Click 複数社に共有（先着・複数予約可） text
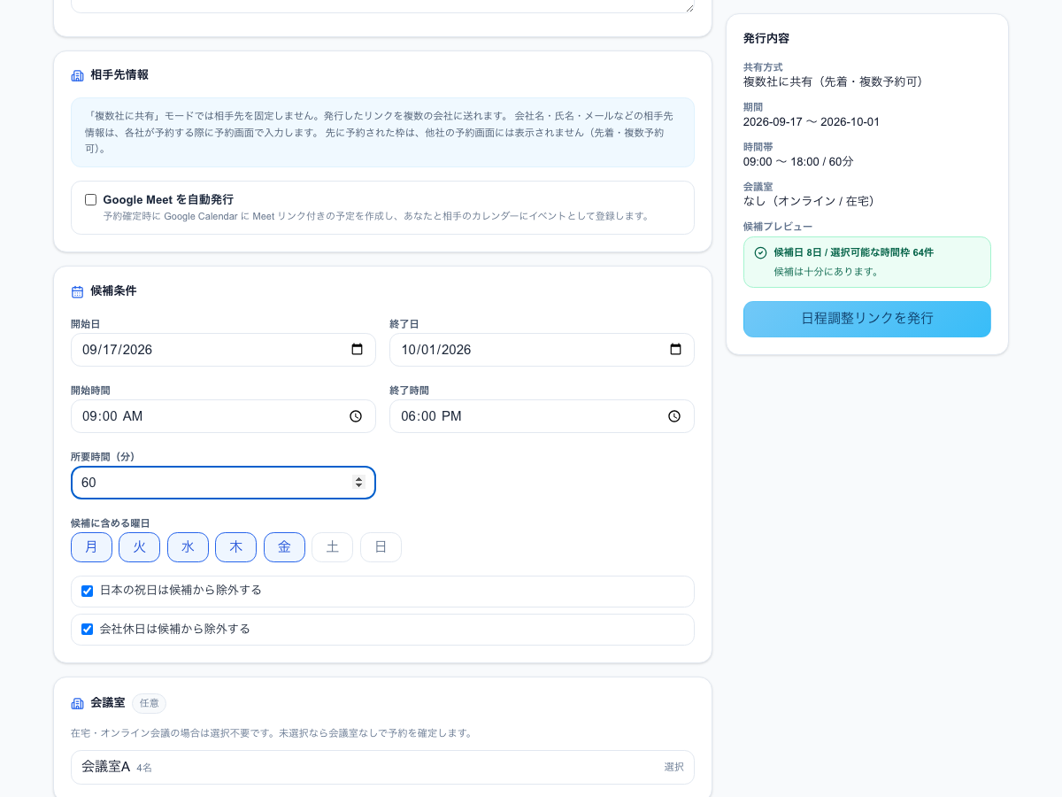Screen dimensions: 1062x797 [x=834, y=81]
